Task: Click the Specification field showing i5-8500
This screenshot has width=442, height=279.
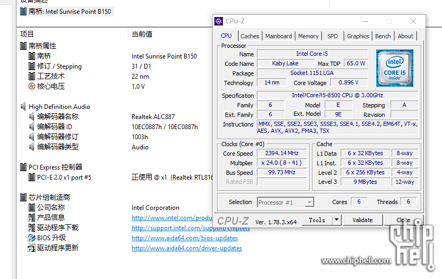Action: pyautogui.click(x=337, y=95)
